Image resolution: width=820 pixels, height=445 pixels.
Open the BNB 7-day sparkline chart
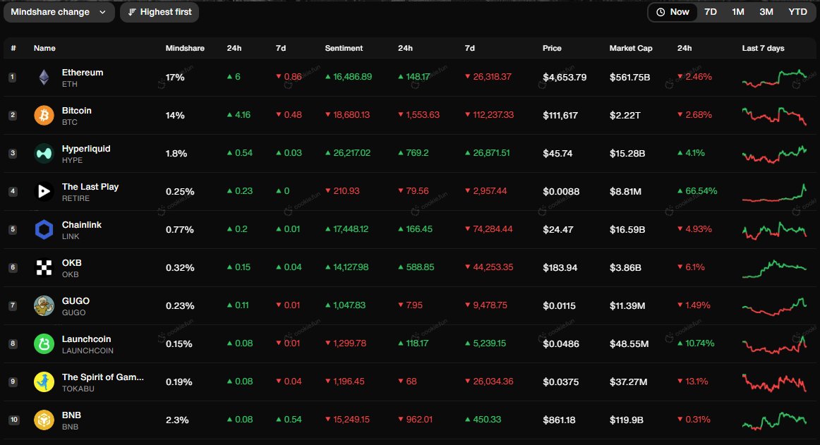pyautogui.click(x=774, y=421)
